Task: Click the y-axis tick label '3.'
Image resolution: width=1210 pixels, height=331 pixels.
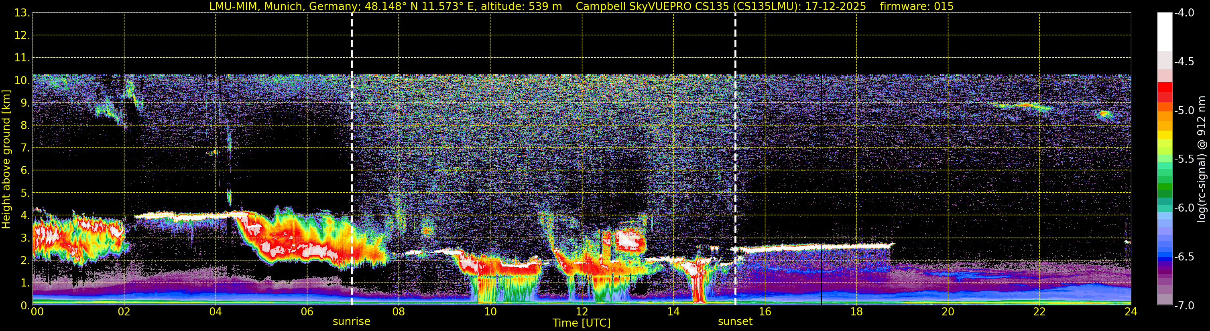Action: click(25, 238)
